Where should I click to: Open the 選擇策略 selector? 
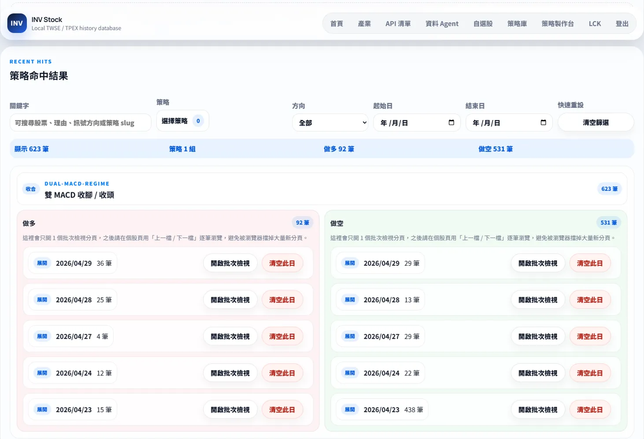pyautogui.click(x=182, y=121)
